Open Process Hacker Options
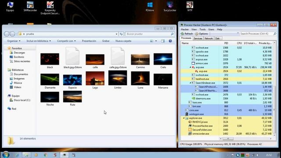Viewport: 281px width, 158px height. [x=202, y=34]
